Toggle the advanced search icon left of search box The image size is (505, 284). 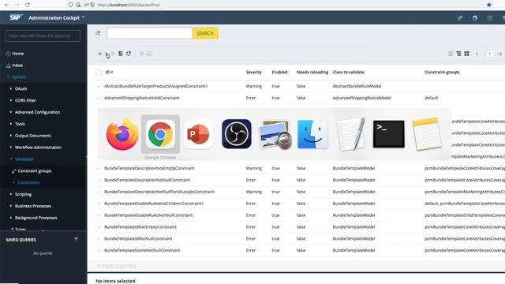coord(98,33)
